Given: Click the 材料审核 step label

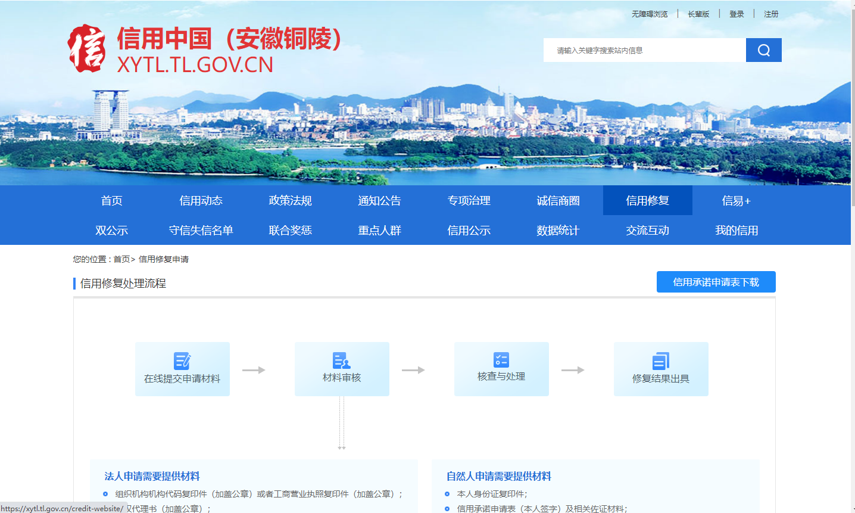Looking at the screenshot, I should pyautogui.click(x=342, y=377).
